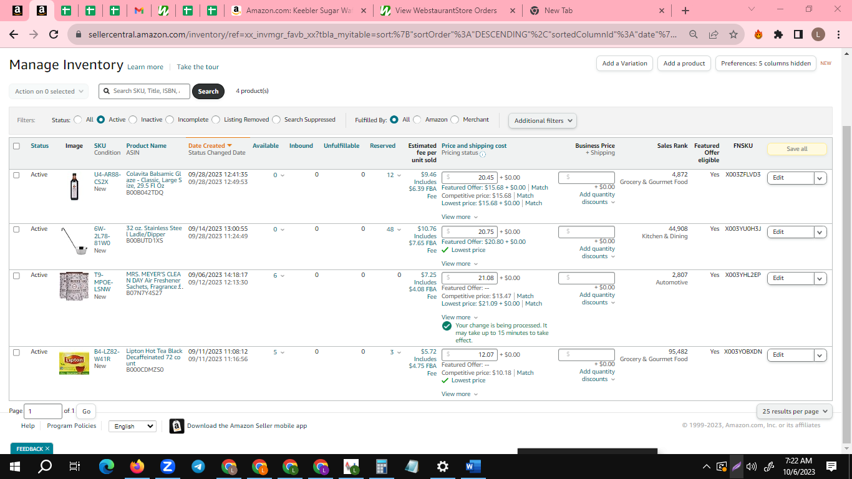
Task: Open Telegram from the taskbar
Action: click(x=198, y=466)
